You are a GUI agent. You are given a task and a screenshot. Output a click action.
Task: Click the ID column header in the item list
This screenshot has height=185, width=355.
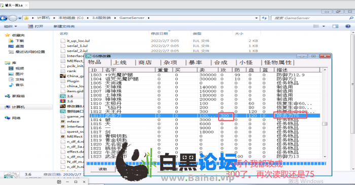[95, 70]
